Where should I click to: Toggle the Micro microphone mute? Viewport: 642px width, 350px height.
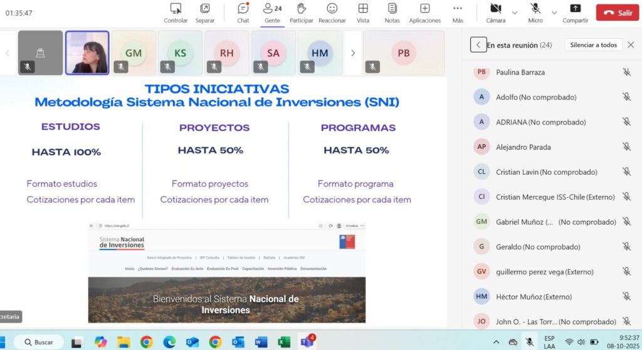pyautogui.click(x=535, y=9)
